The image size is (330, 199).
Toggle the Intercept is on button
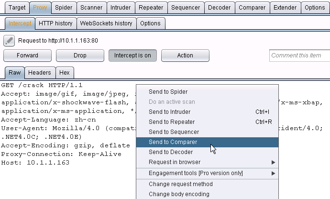[x=132, y=55]
